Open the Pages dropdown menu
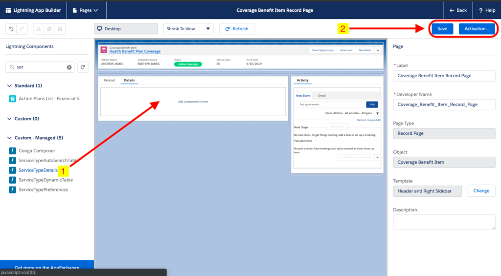501x276 pixels. click(x=85, y=10)
